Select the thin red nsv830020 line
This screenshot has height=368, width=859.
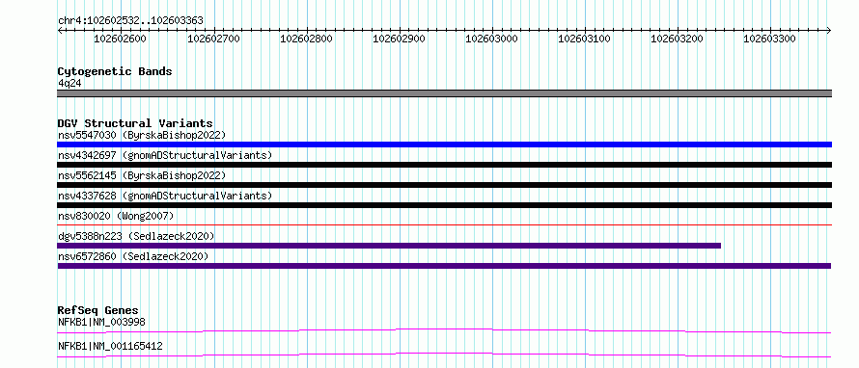444,224
